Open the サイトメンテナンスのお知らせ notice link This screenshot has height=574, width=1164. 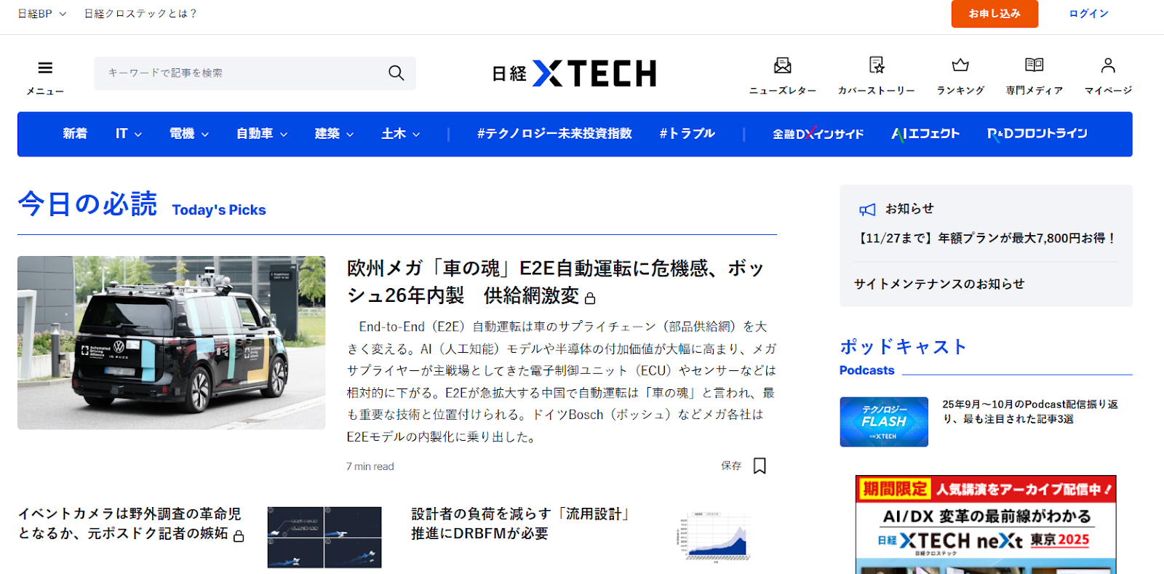pyautogui.click(x=939, y=284)
